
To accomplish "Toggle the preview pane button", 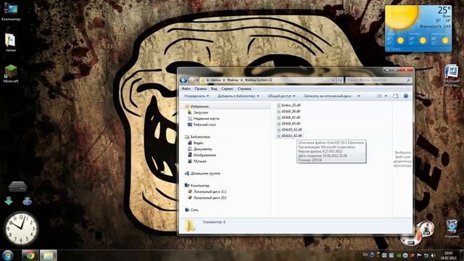I will [x=395, y=96].
